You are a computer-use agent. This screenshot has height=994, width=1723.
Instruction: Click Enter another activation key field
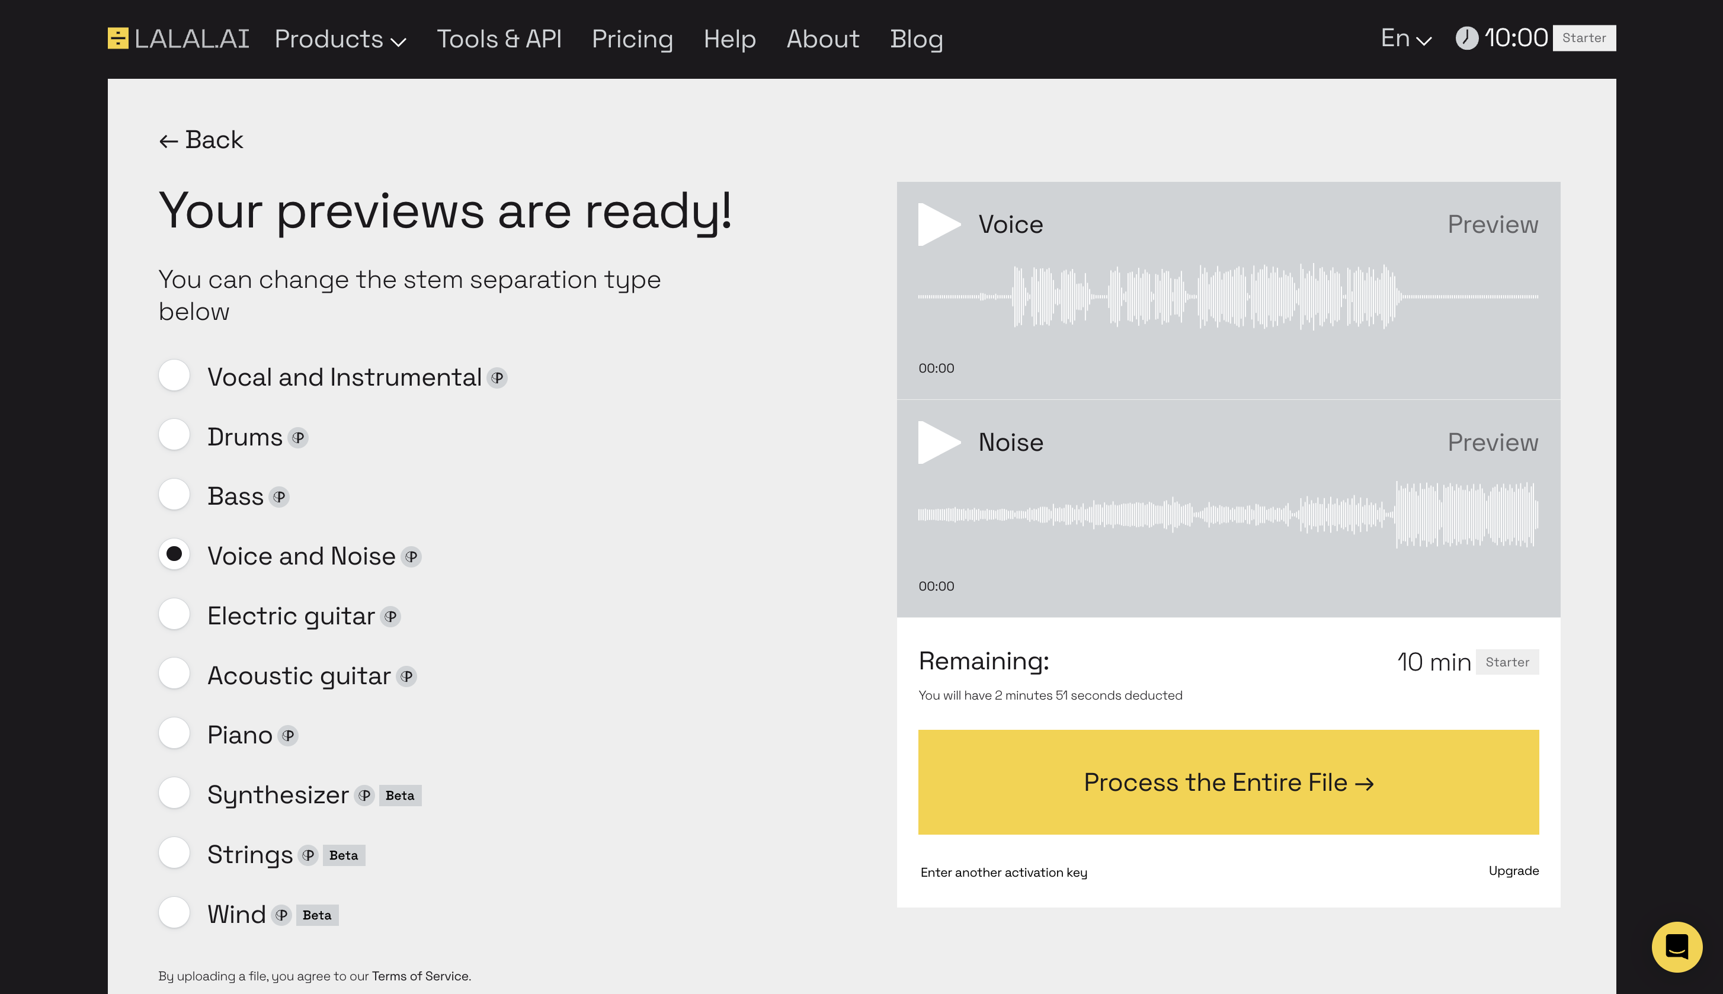coord(1004,872)
